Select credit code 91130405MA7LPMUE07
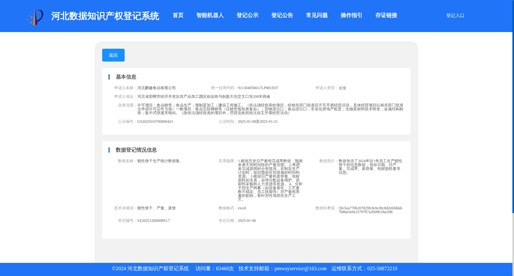Viewport: 514px width, 276px height. tap(258, 88)
